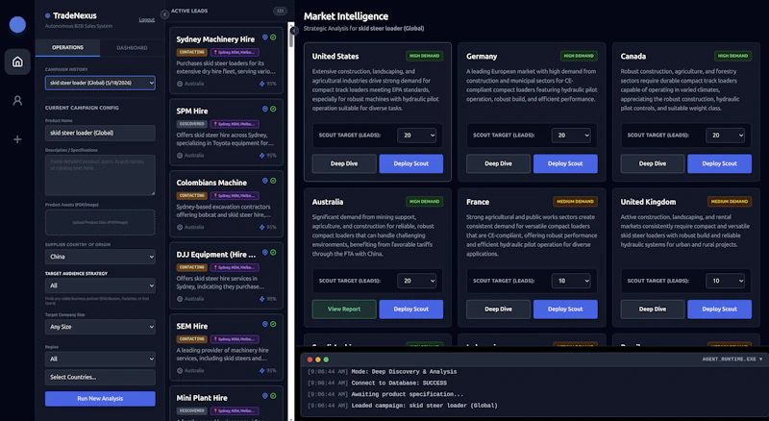The image size is (769, 421).
Task: Open the Campaign History dropdown
Action: pyautogui.click(x=100, y=83)
